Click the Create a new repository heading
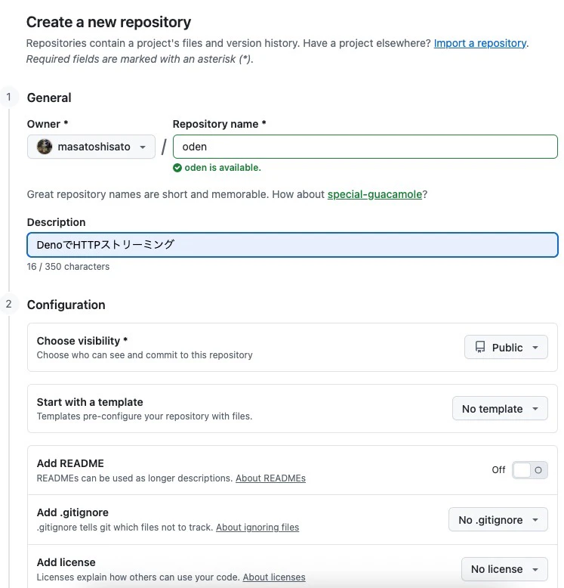564x588 pixels. point(109,22)
